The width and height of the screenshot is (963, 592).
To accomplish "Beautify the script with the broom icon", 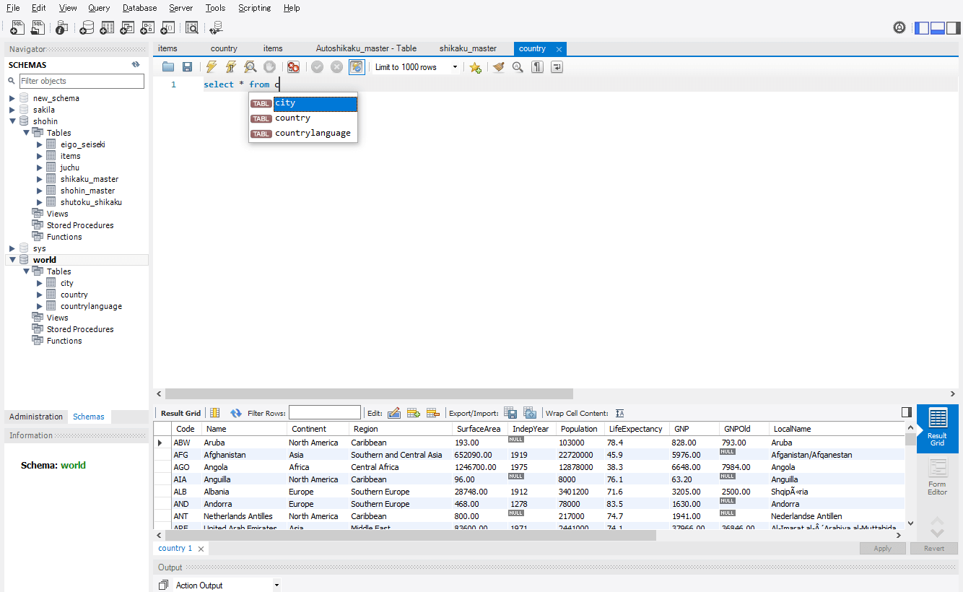I will tap(497, 66).
